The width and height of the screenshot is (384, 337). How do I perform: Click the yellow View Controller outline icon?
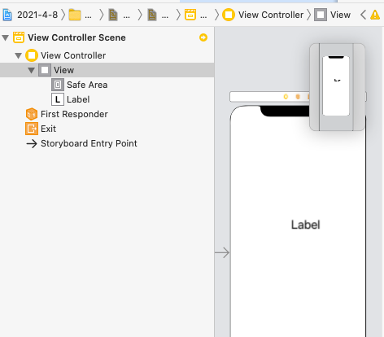32,55
